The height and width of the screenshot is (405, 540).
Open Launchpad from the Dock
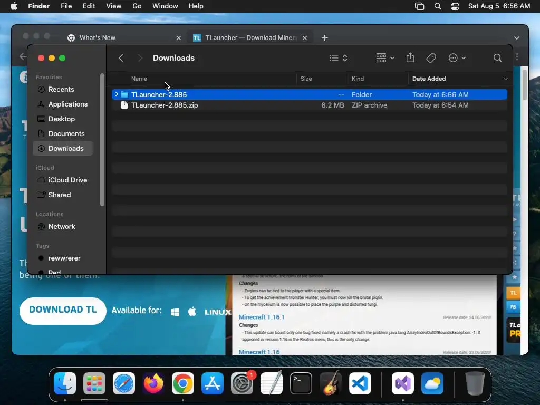pyautogui.click(x=94, y=383)
